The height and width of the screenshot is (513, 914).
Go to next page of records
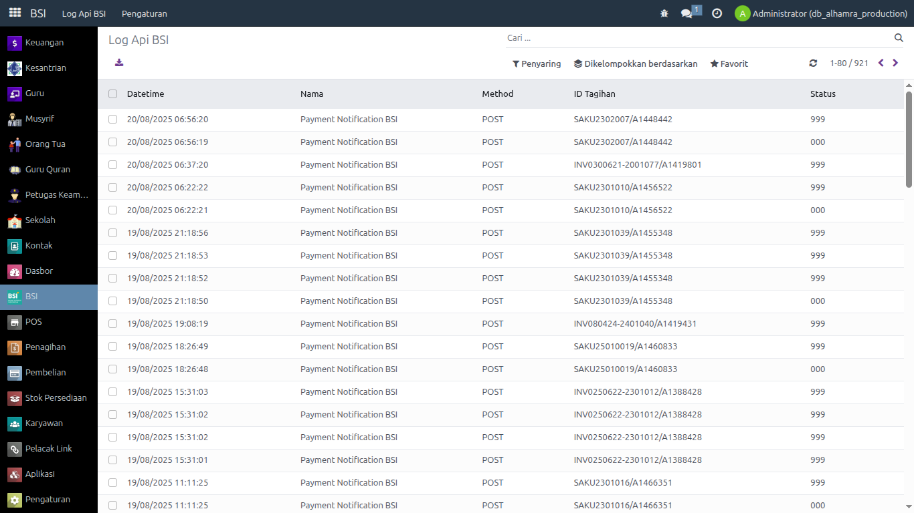coord(895,63)
